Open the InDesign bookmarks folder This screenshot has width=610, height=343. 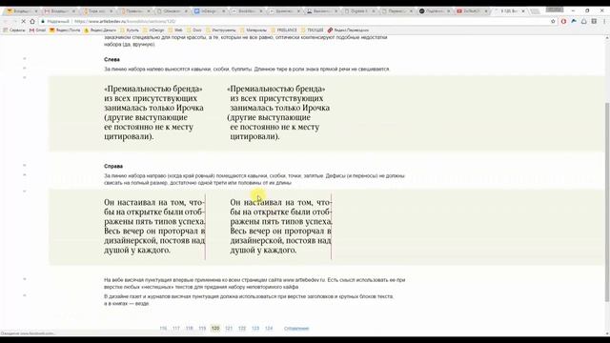[x=153, y=30]
